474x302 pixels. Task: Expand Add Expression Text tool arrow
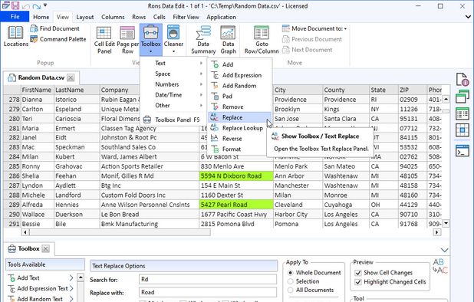pos(71,288)
